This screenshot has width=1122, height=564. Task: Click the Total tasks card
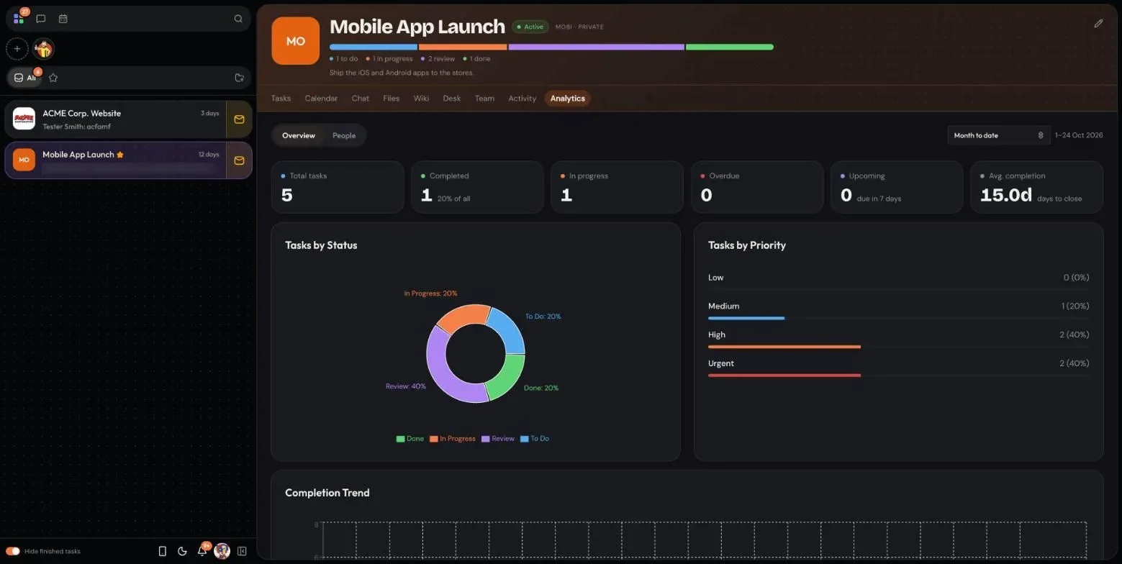(x=338, y=187)
